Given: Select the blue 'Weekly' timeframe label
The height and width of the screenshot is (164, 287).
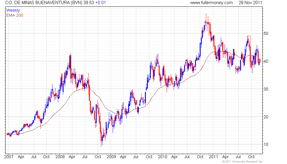Looking at the screenshot, I should tap(13, 11).
